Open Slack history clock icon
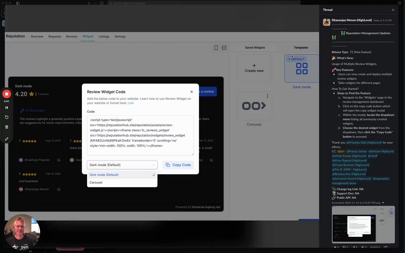Image resolution: width=405 pixels, height=253 pixels. (x=102, y=3)
